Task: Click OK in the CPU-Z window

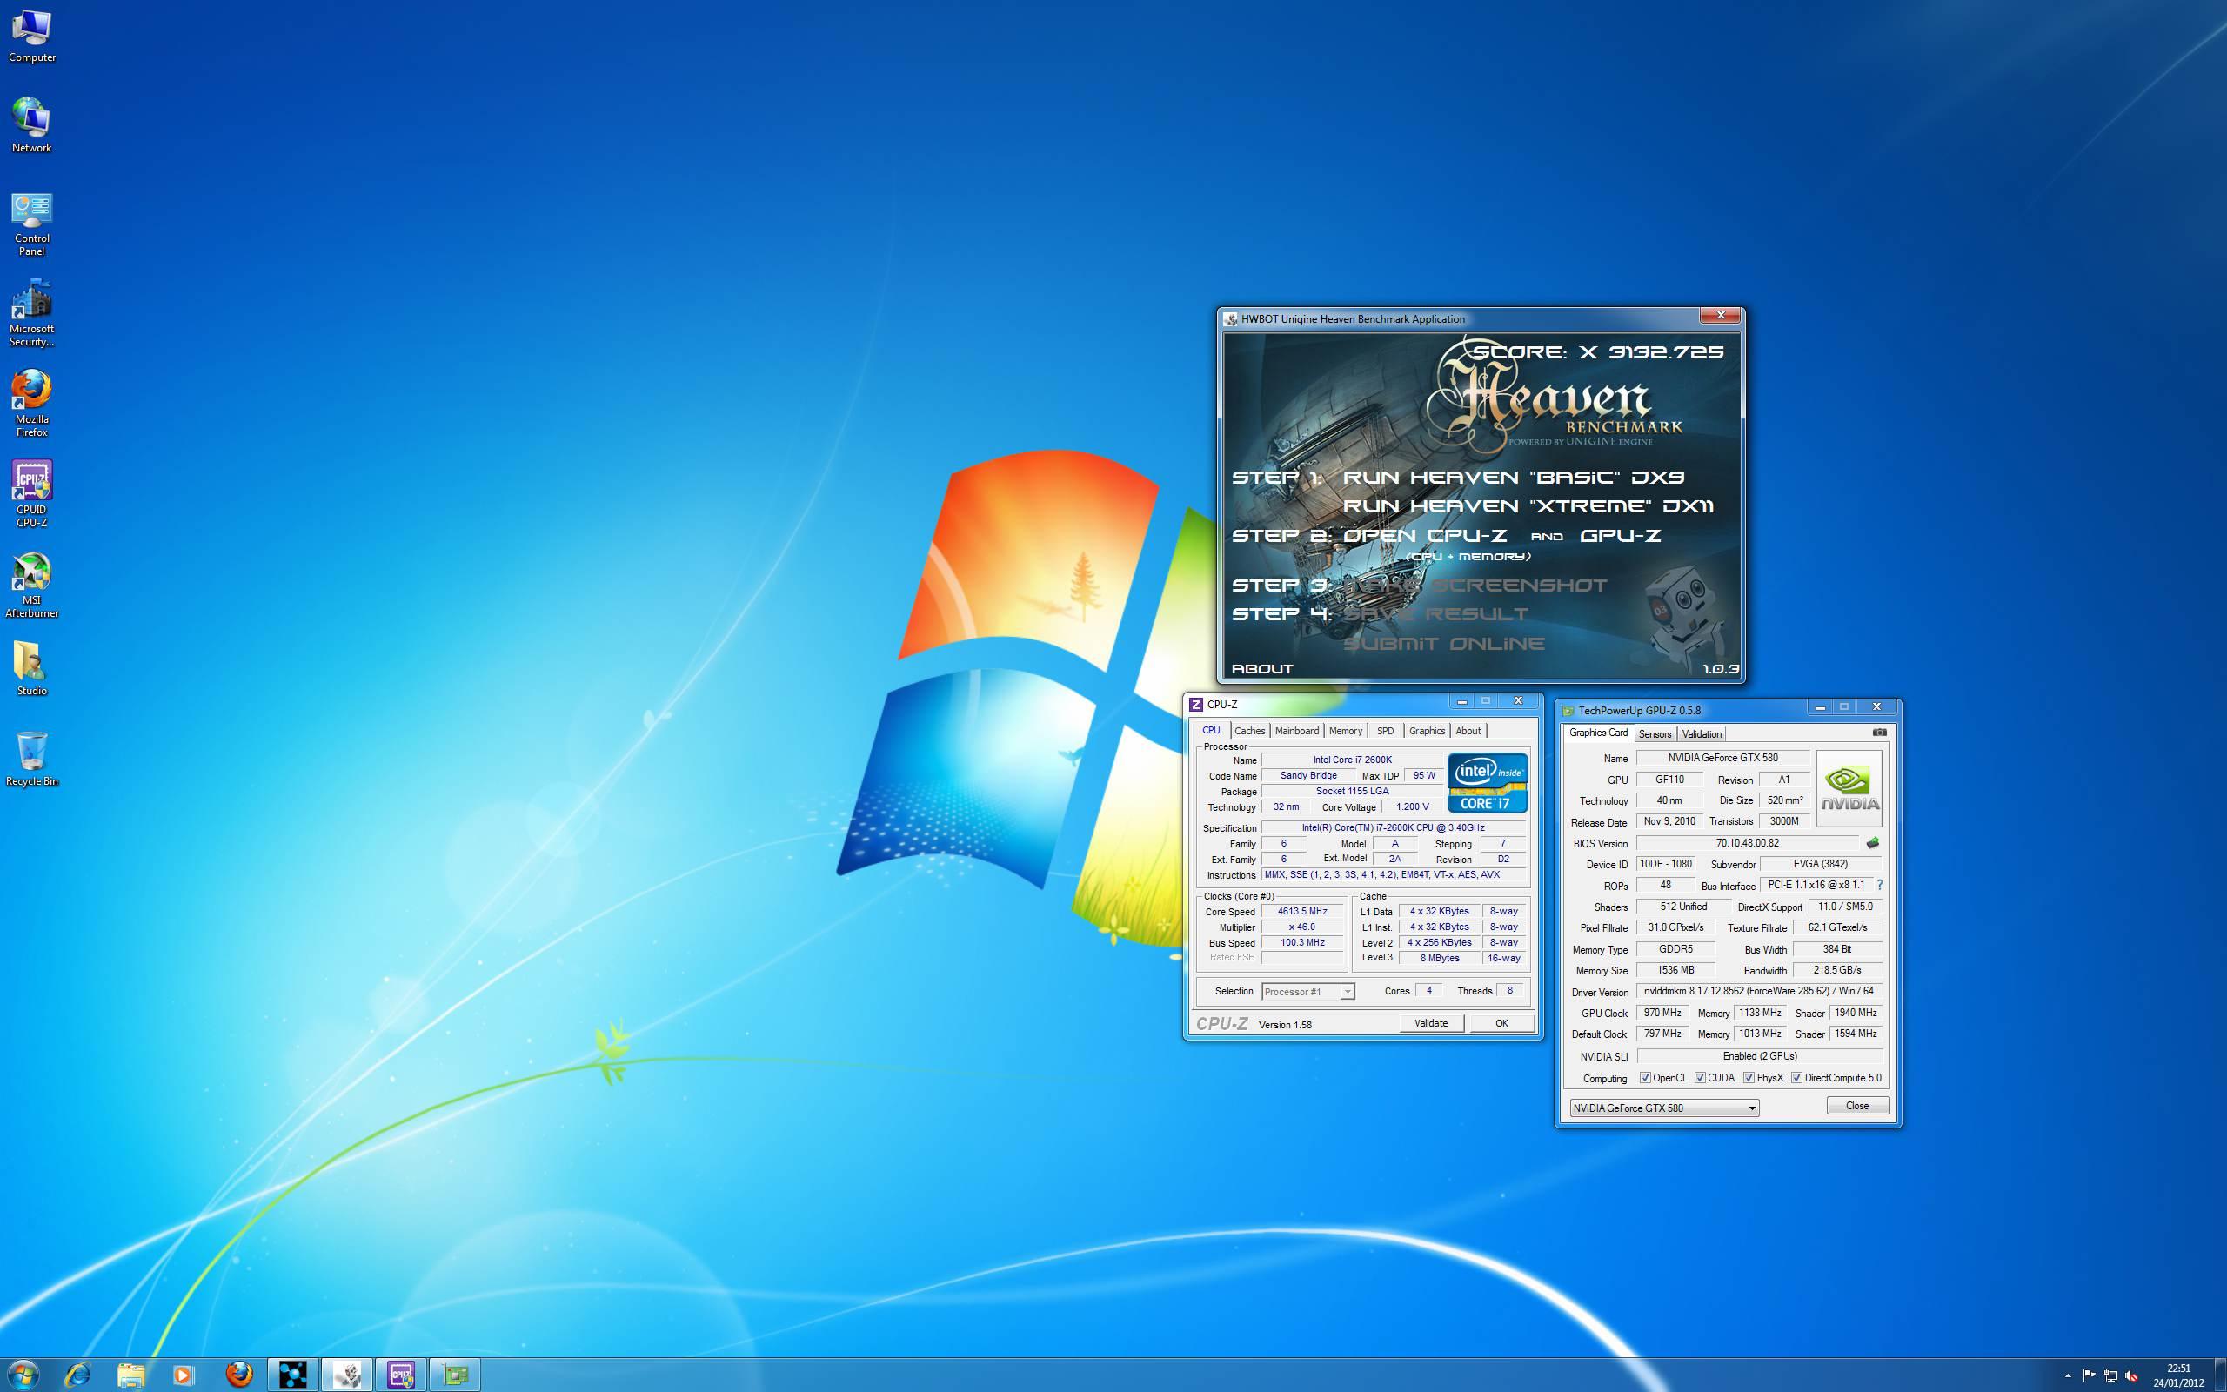Action: 1501,1023
